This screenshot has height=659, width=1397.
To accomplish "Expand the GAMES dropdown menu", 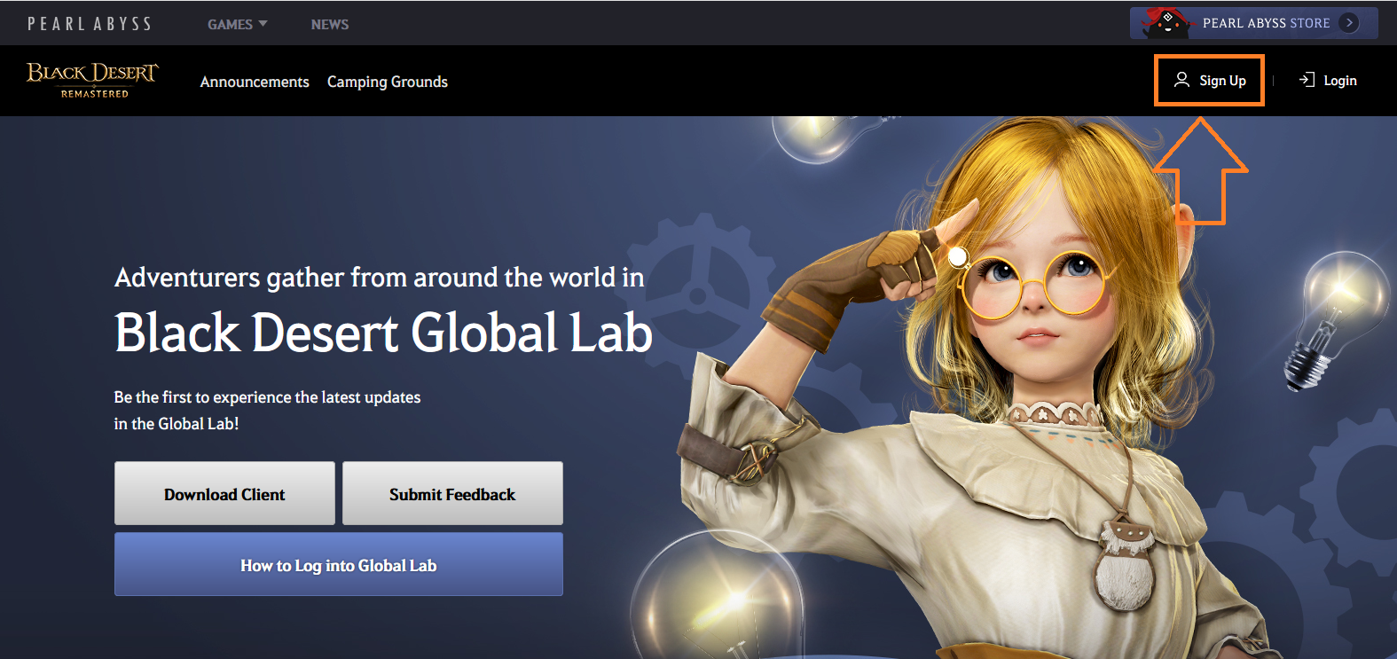I will [x=237, y=24].
